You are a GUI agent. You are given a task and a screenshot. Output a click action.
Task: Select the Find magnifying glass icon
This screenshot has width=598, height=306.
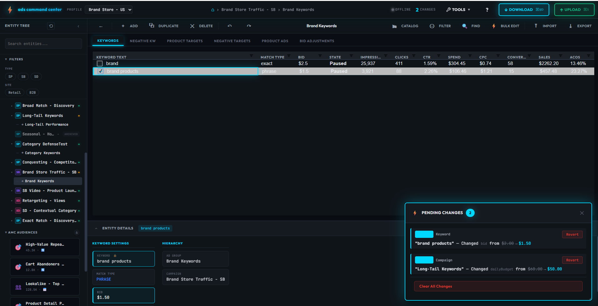[x=464, y=26]
